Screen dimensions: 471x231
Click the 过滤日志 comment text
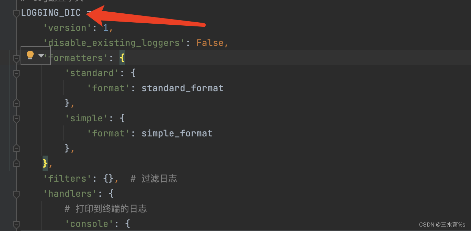tap(159, 178)
